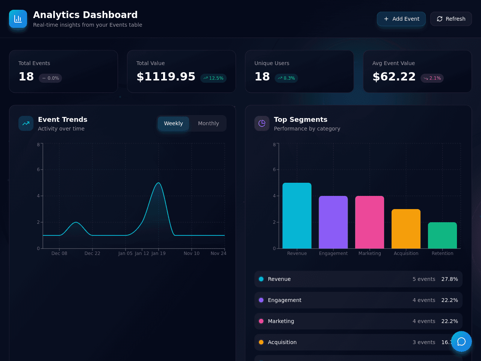The height and width of the screenshot is (361, 481).
Task: Click the Nov 10 label on trends axis
Action: (x=192, y=253)
